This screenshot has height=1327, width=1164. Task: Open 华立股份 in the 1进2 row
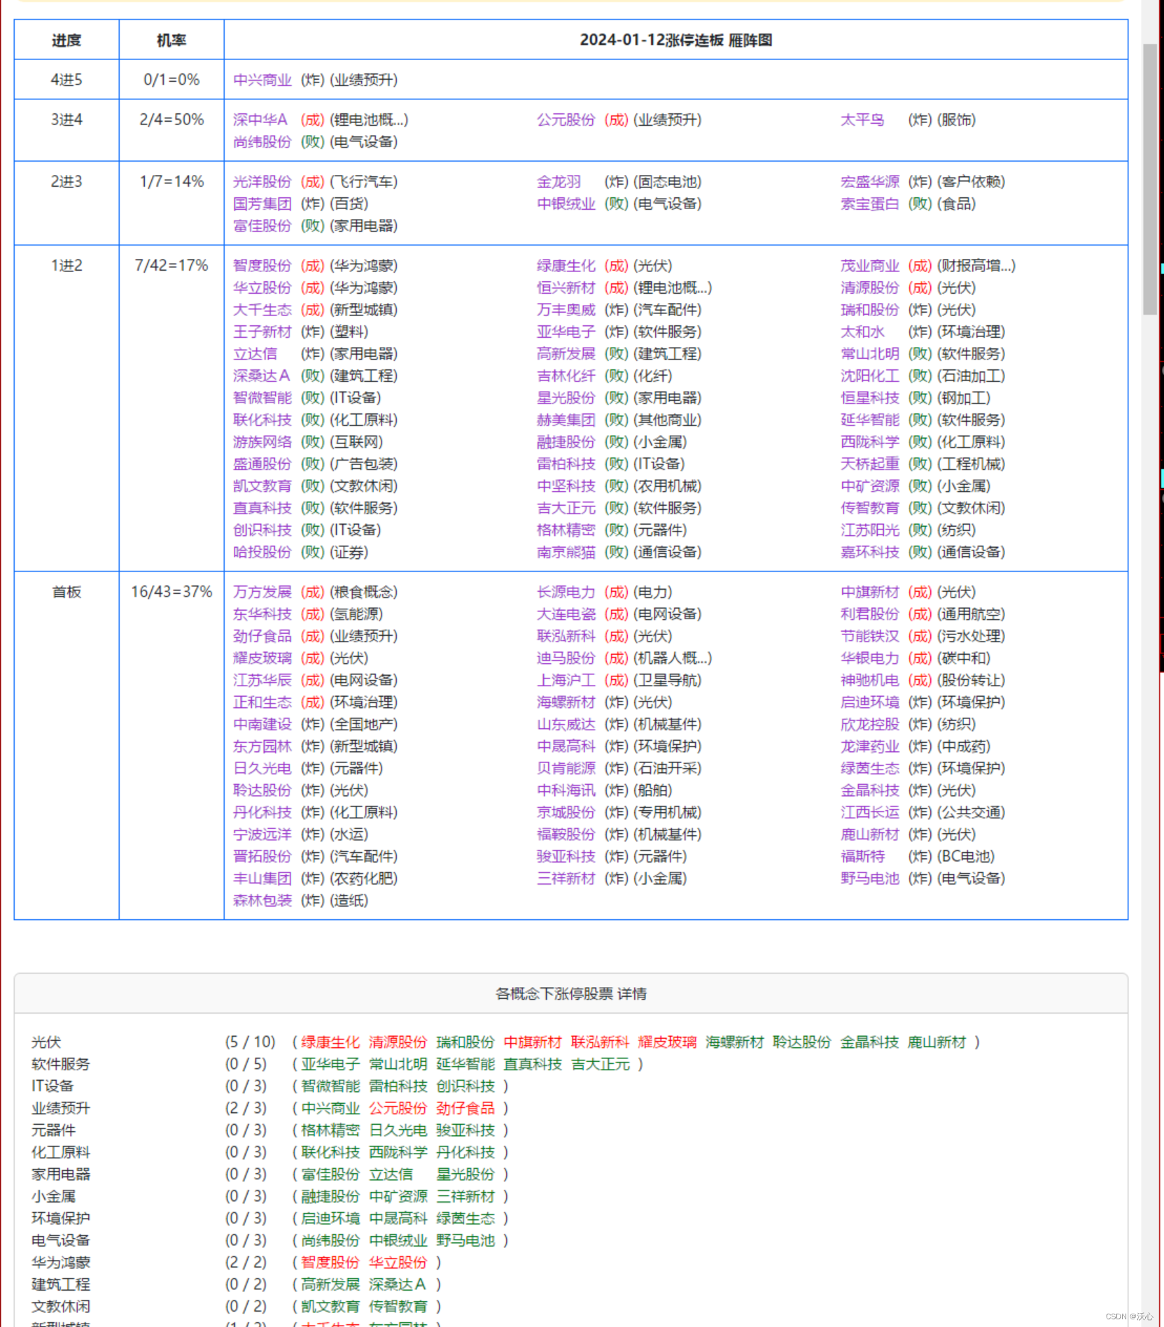262,288
